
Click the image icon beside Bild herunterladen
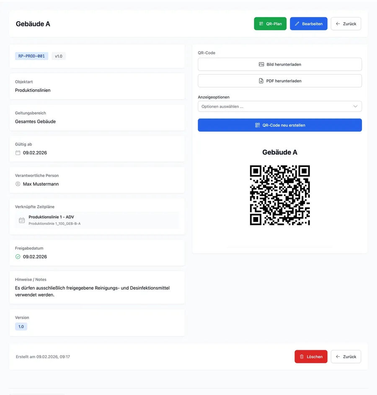click(261, 65)
